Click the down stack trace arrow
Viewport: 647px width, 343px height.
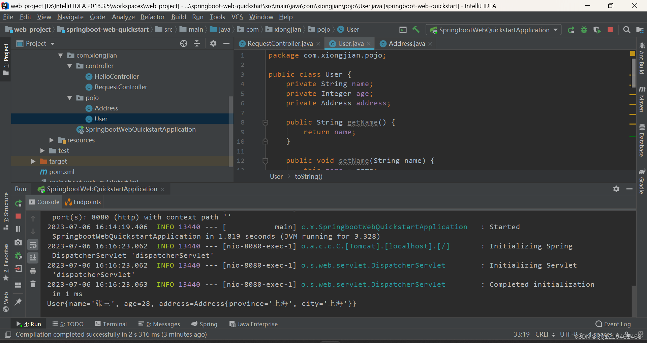(x=33, y=232)
